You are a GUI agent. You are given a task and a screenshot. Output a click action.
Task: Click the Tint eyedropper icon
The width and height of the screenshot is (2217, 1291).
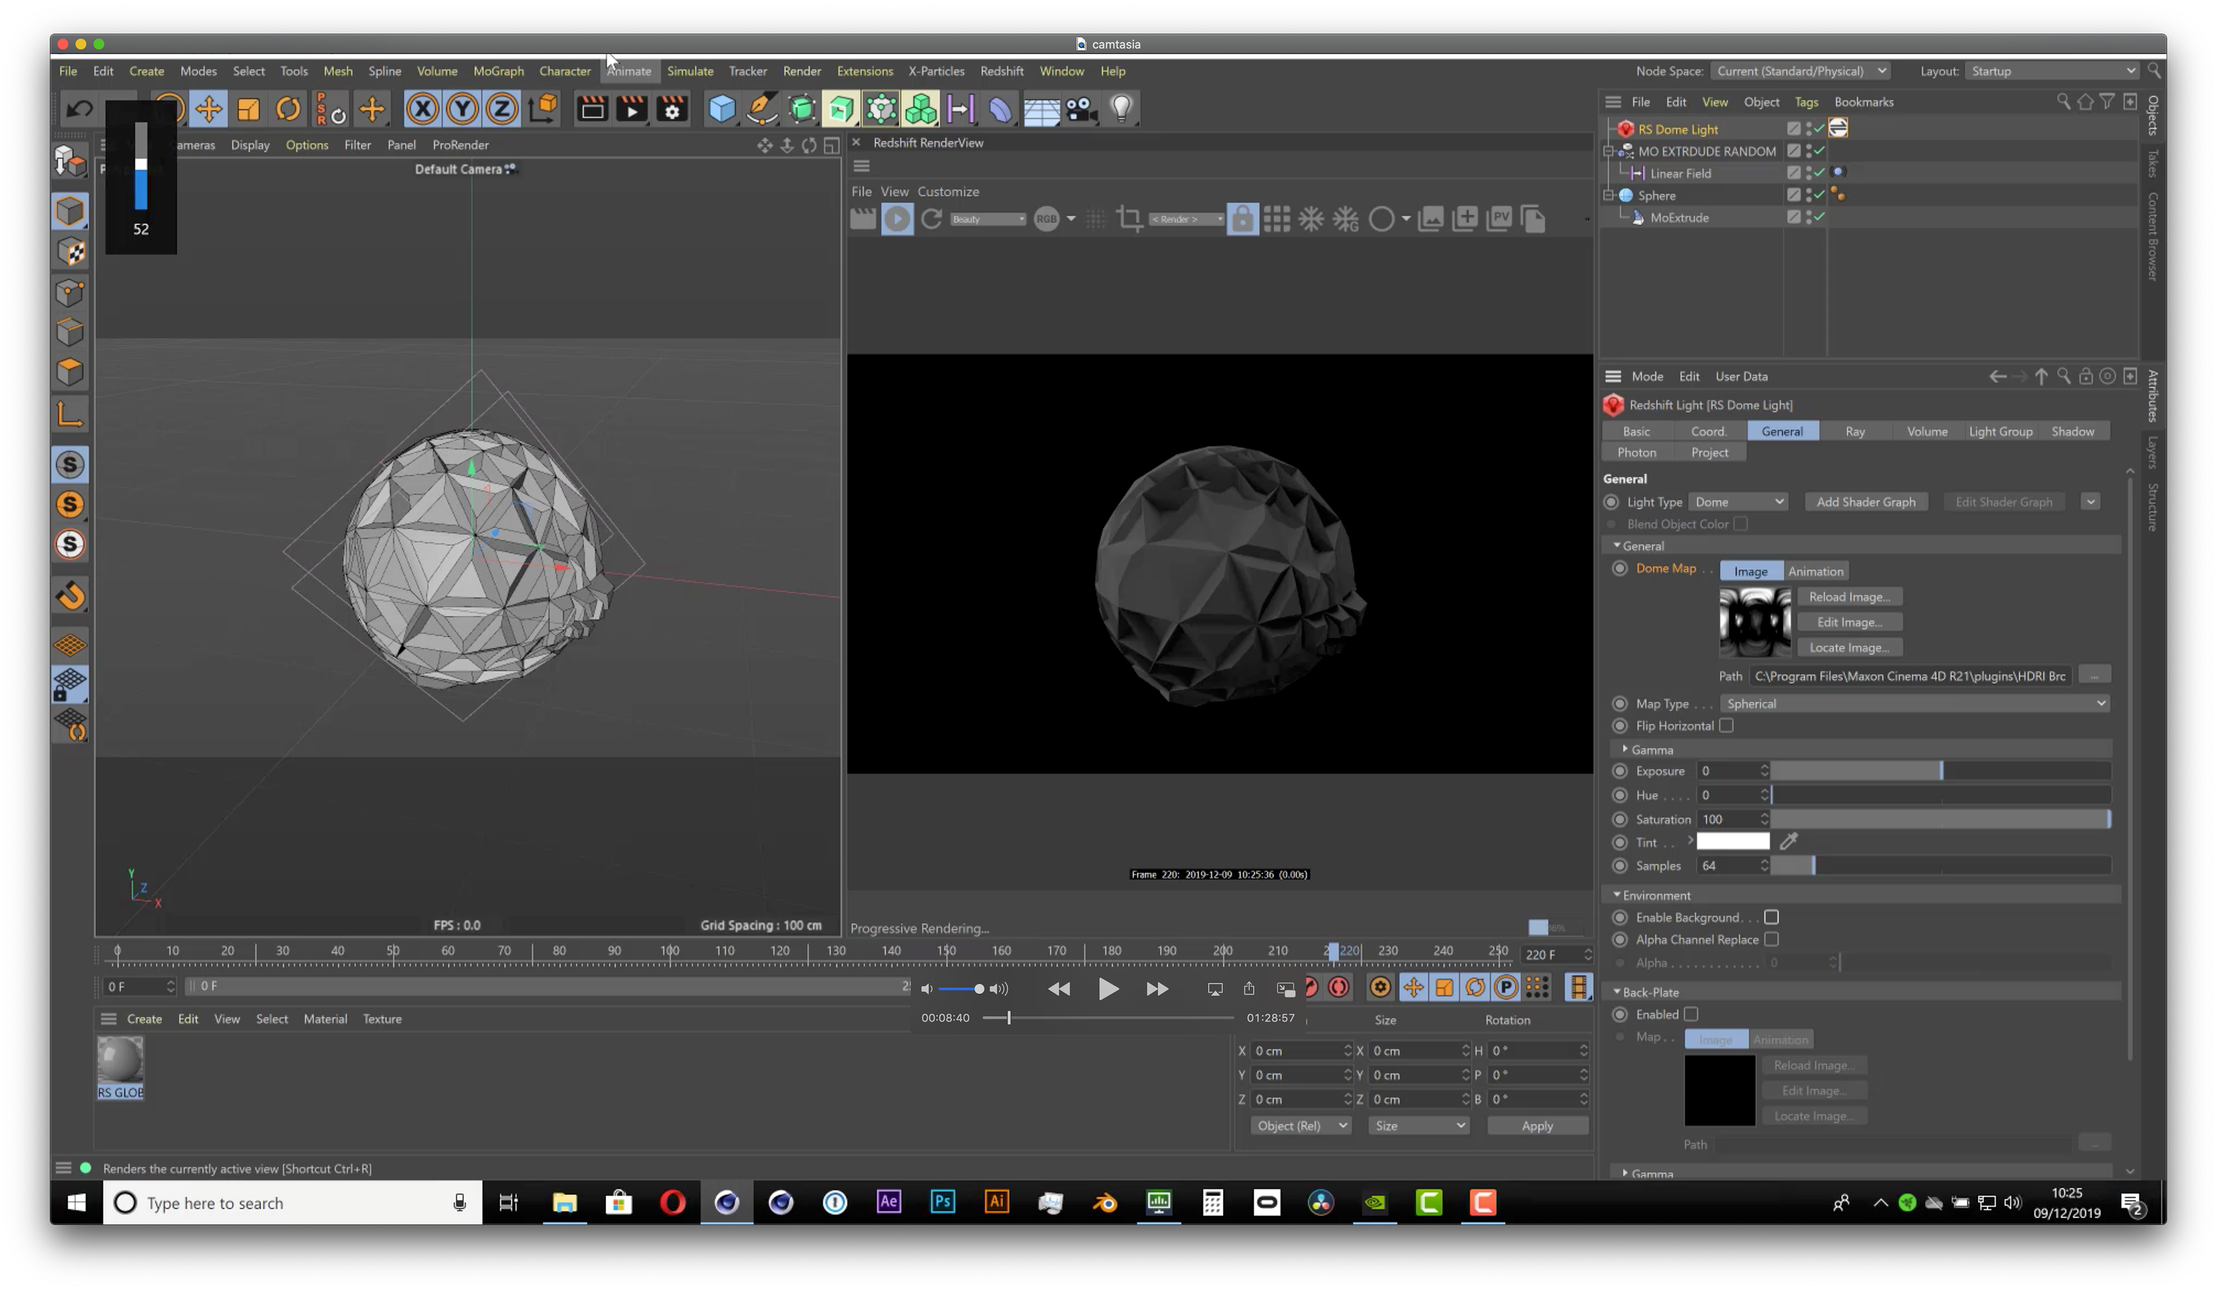(x=1789, y=841)
